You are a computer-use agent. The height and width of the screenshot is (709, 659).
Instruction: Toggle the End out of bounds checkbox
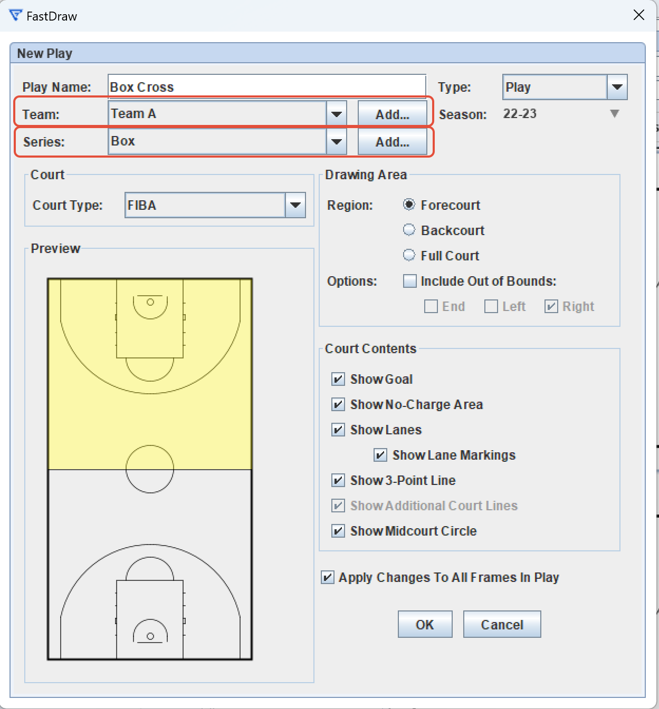pos(431,306)
